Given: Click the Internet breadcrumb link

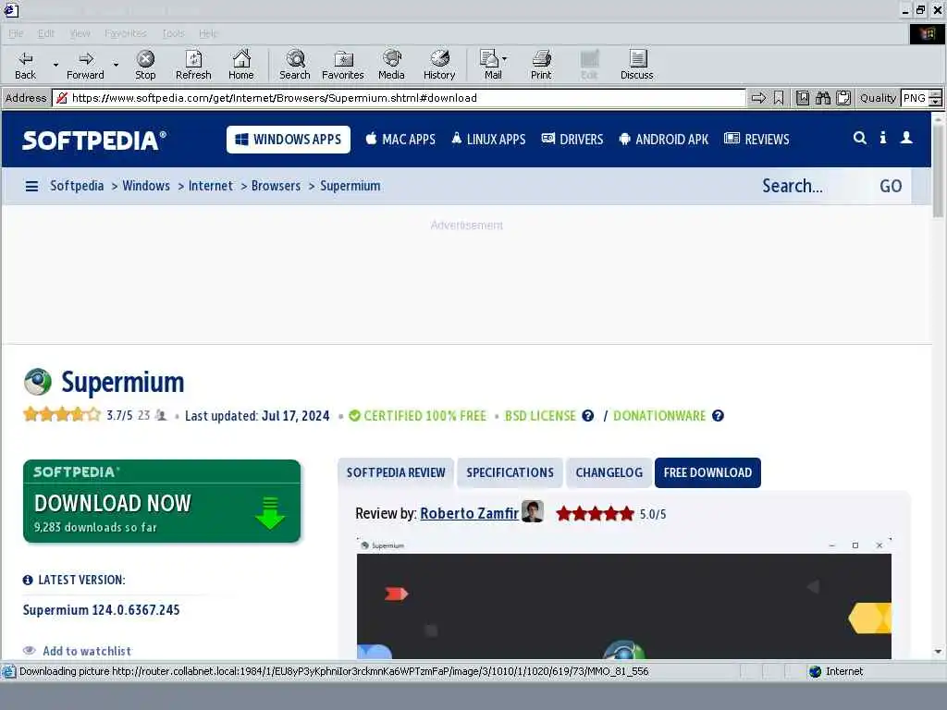Looking at the screenshot, I should pyautogui.click(x=210, y=186).
